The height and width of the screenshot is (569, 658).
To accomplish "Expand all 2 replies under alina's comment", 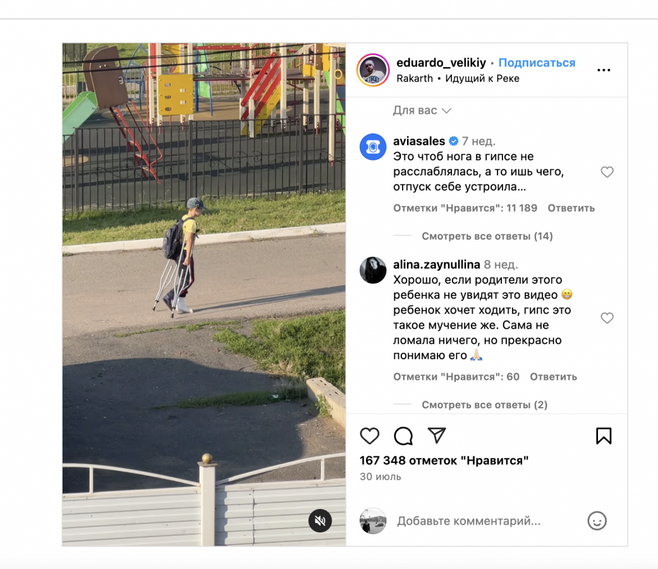I will tap(484, 405).
